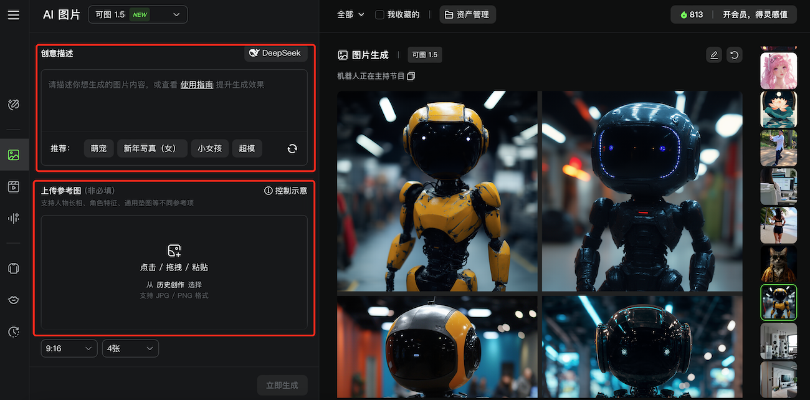The height and width of the screenshot is (400, 810).
Task: Refresh the recommended prompt tags
Action: point(292,148)
